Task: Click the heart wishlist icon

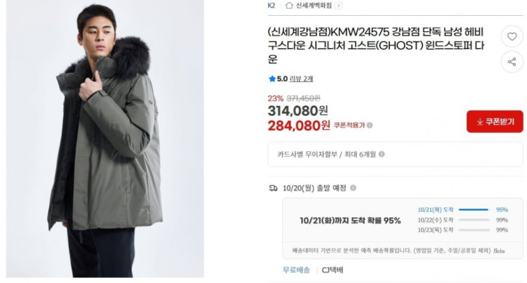Action: [x=512, y=37]
